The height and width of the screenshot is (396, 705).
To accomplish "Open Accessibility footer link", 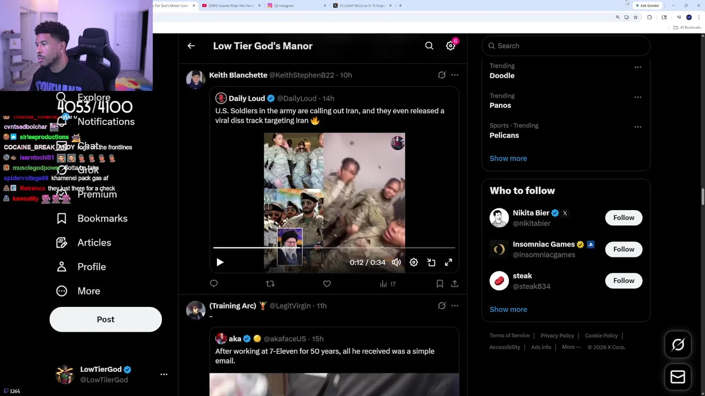I will [x=505, y=347].
